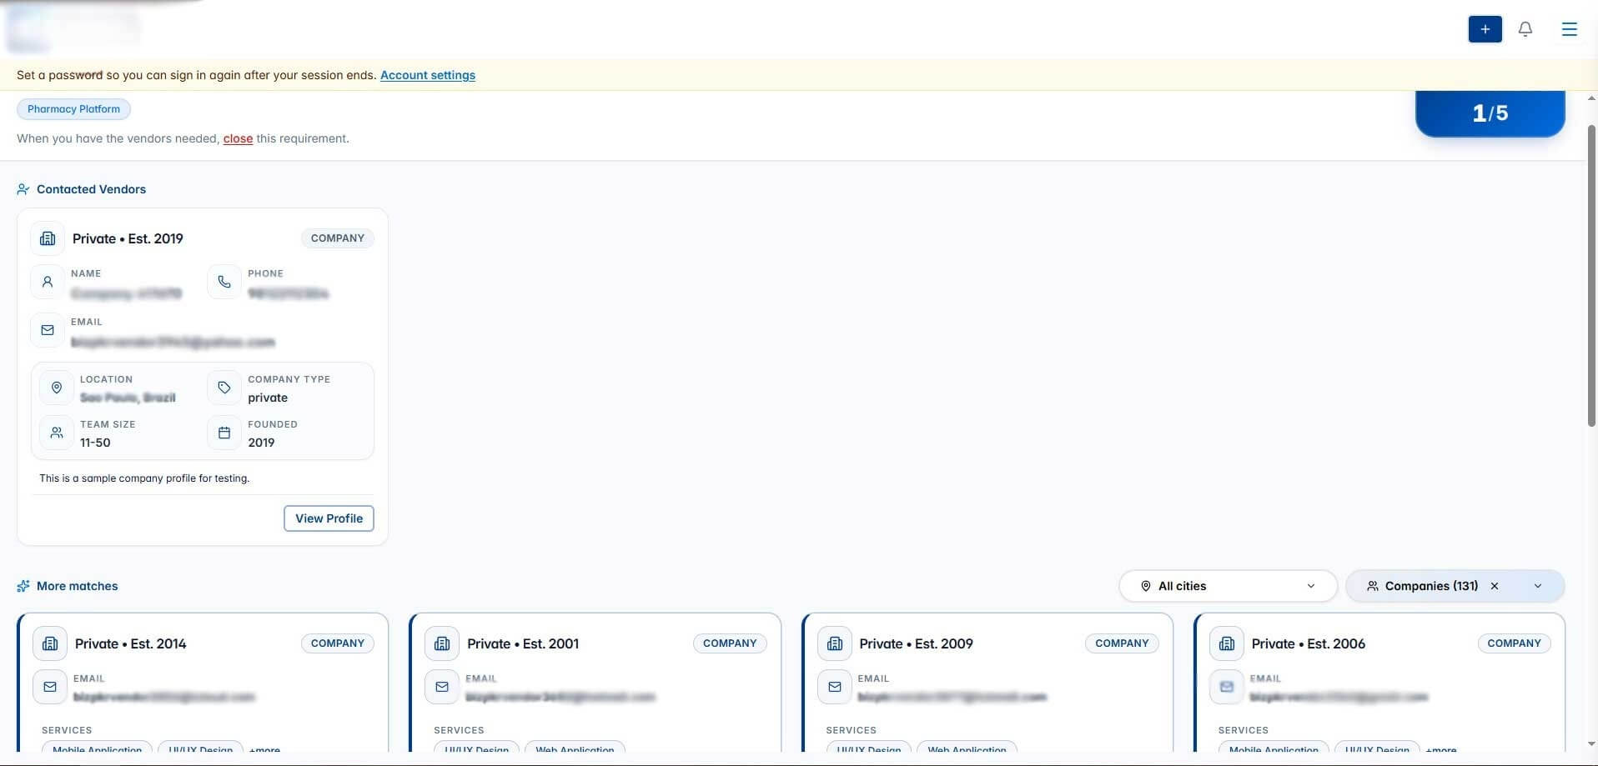
Task: Click the team size value '11-50'
Action: coord(95,443)
